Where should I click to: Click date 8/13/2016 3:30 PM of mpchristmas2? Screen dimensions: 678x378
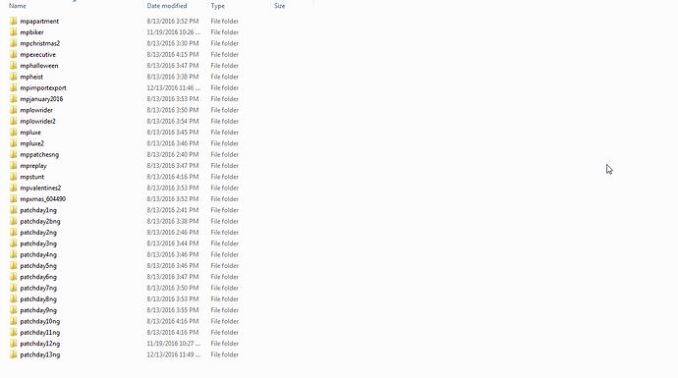tap(173, 43)
